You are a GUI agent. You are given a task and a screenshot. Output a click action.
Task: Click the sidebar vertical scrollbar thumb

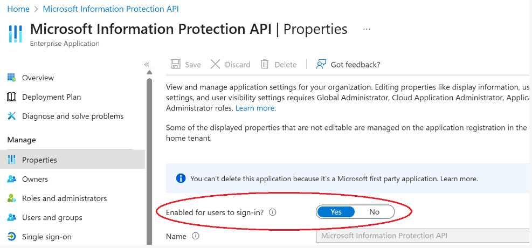pyautogui.click(x=149, y=161)
